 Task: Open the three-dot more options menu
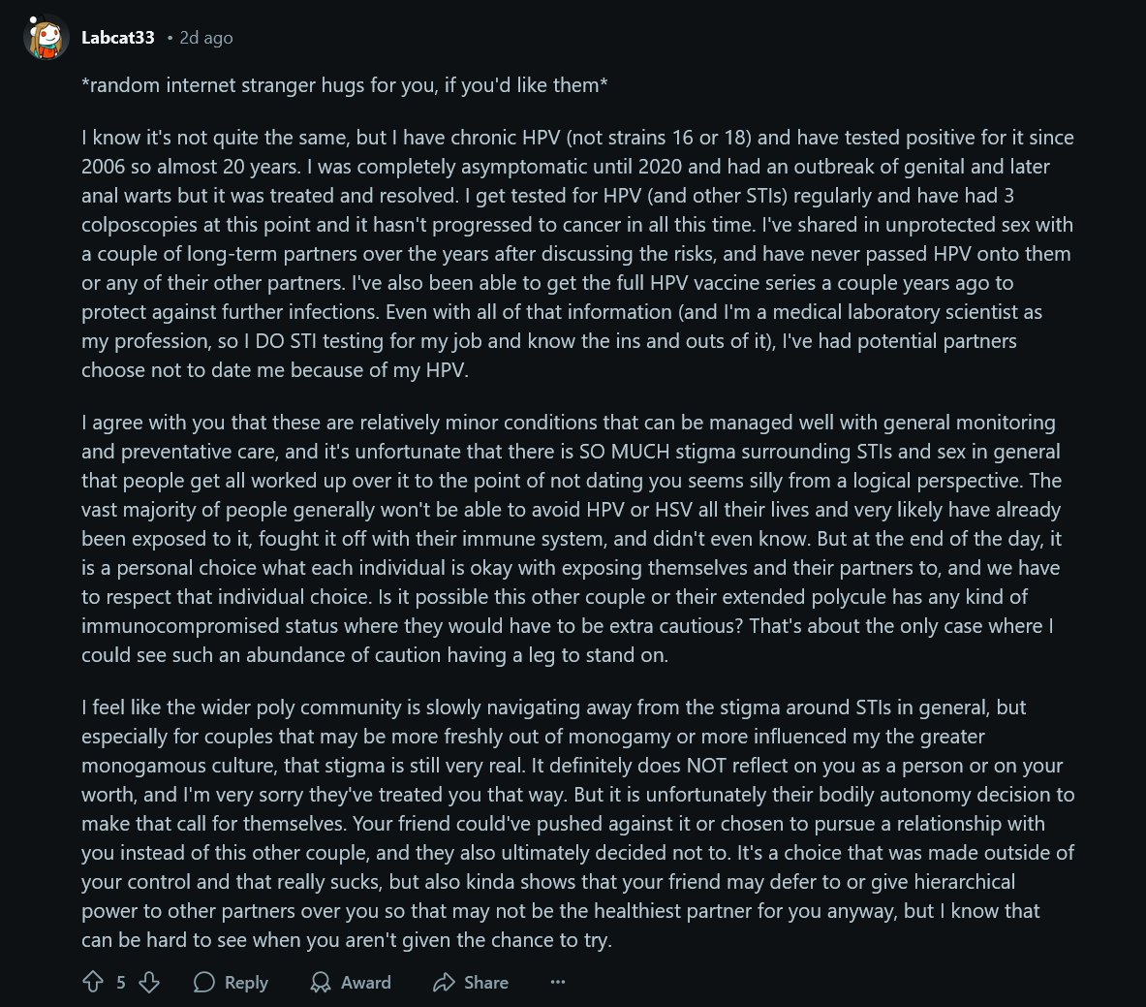pos(558,982)
